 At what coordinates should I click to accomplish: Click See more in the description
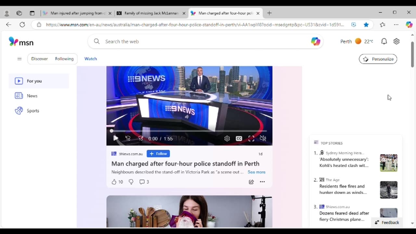pos(256,172)
